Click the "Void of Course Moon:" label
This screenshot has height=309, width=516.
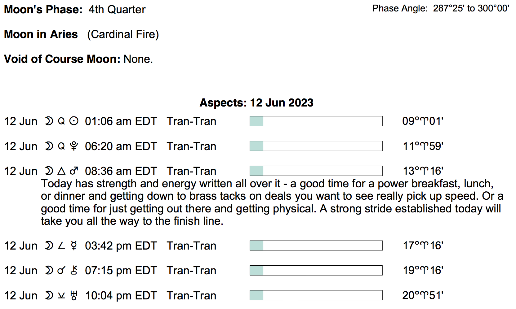[62, 59]
